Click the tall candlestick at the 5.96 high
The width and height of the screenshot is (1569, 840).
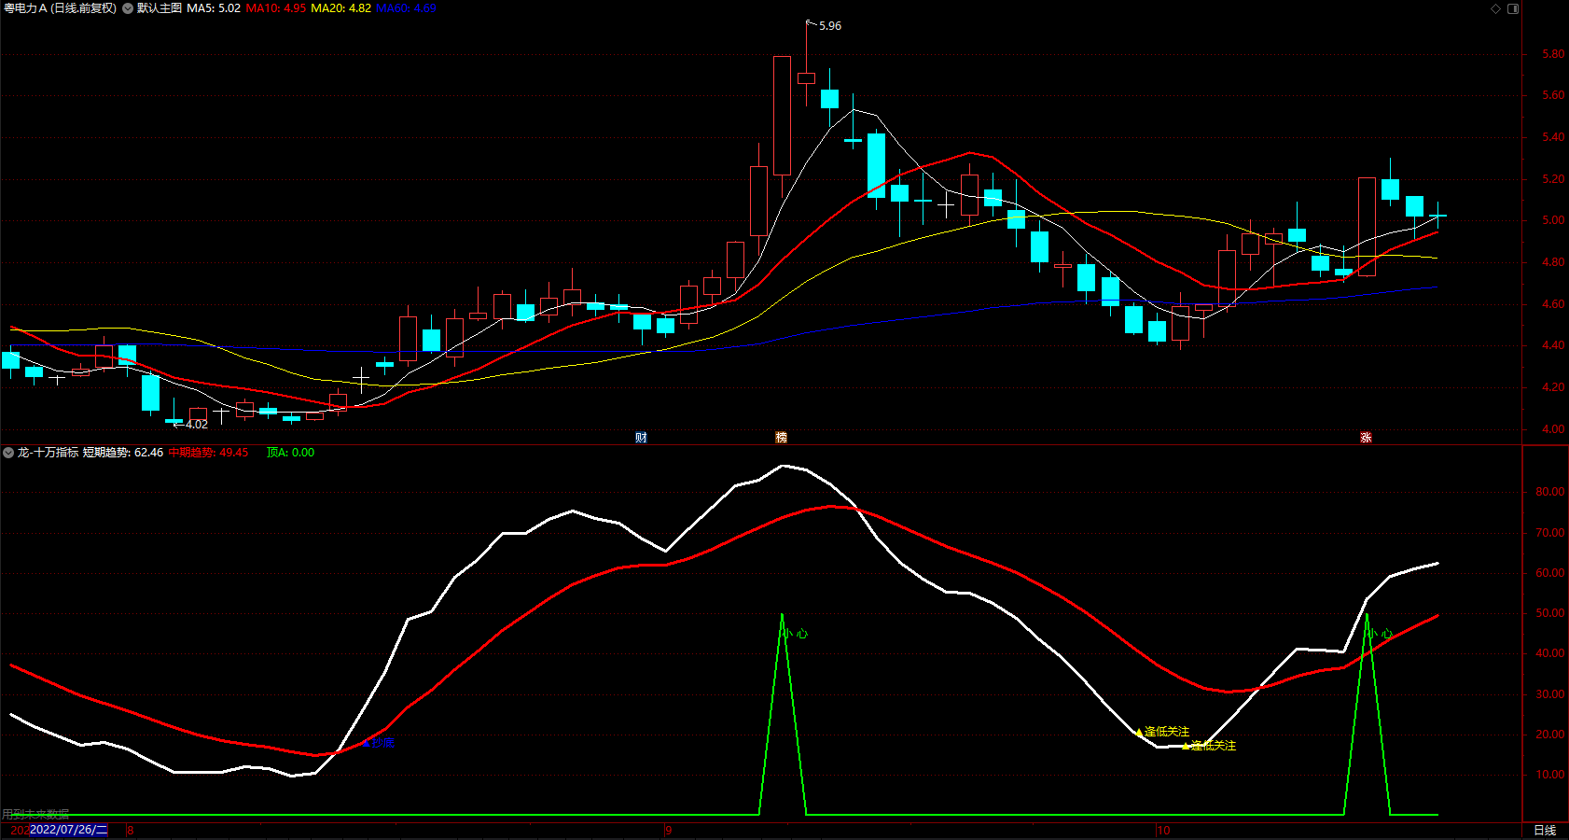[x=806, y=65]
